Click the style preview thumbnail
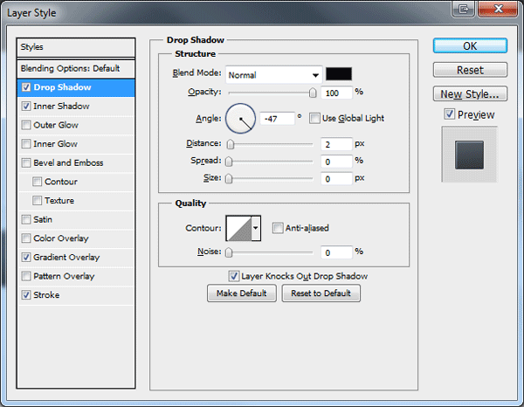This screenshot has width=524, height=407. (x=469, y=155)
